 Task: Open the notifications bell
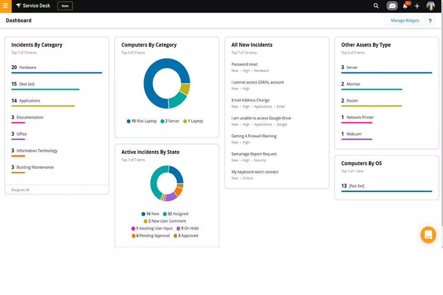point(405,6)
